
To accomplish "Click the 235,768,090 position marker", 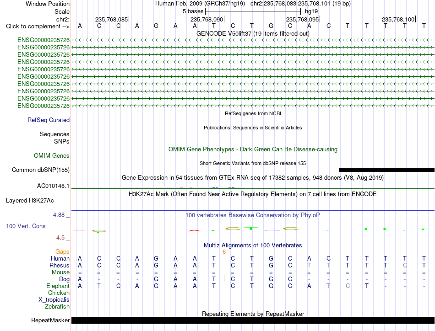I will coord(207,19).
